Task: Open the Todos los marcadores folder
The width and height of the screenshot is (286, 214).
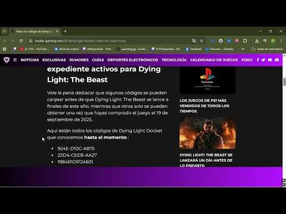Action: (268, 49)
